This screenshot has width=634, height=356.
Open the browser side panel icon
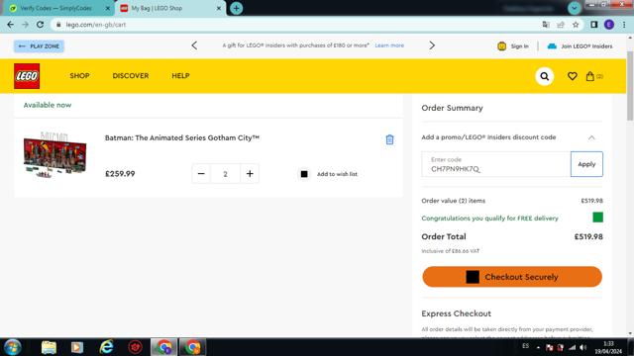click(x=593, y=25)
